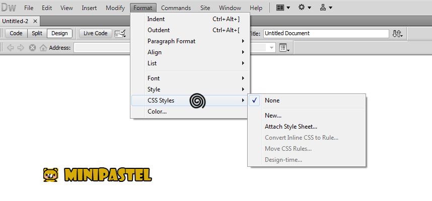Open the Modify menu

115,8
